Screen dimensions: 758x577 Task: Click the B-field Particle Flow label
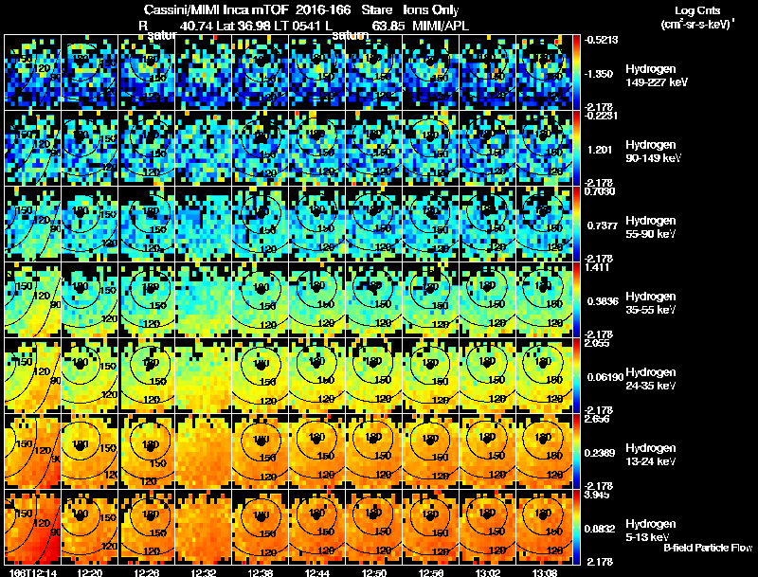708,548
